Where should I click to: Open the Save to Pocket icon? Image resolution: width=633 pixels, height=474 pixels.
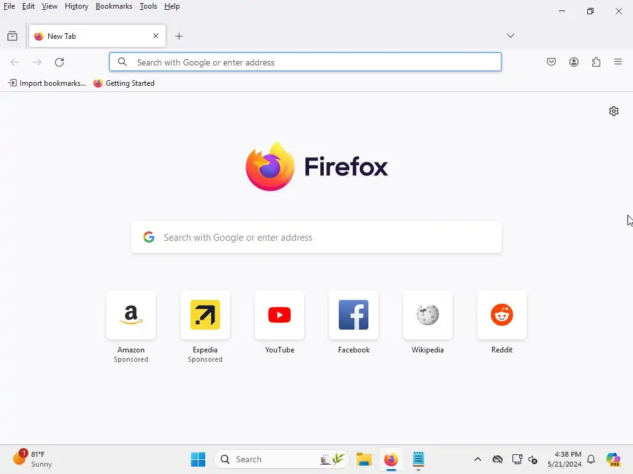pyautogui.click(x=551, y=62)
